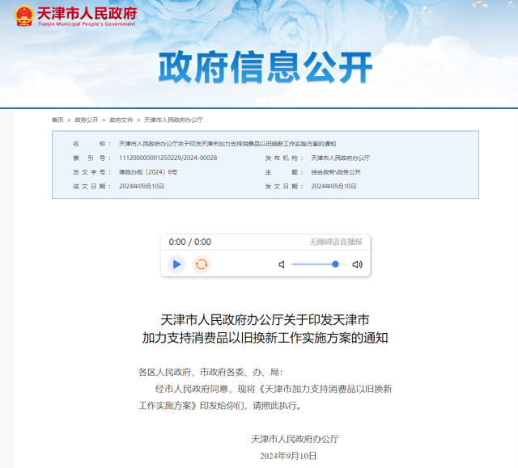Click the loud speaker volume icon
This screenshot has width=518, height=468.
pyautogui.click(x=358, y=264)
